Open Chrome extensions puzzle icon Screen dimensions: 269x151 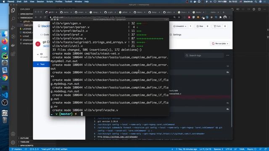220,17
